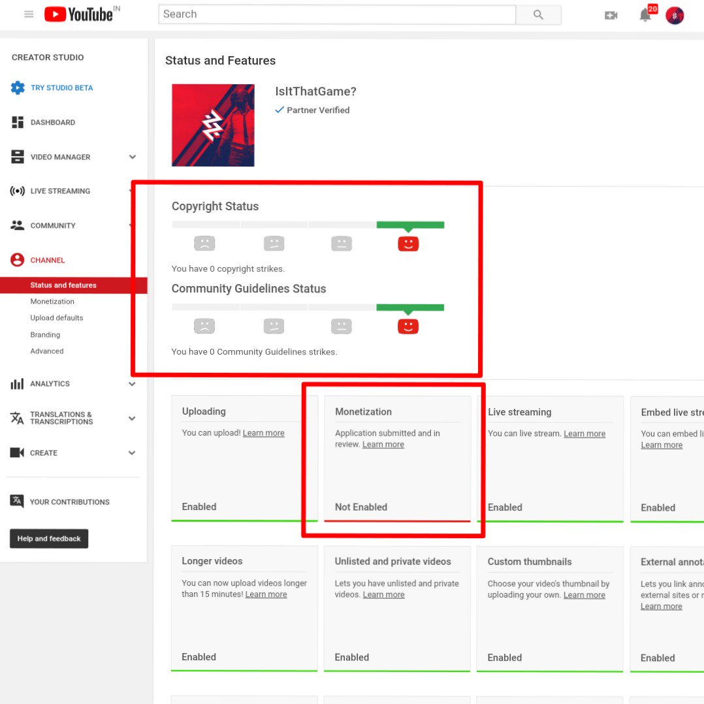The width and height of the screenshot is (704, 704).
Task: Click the Channel person icon
Action: coord(18,259)
